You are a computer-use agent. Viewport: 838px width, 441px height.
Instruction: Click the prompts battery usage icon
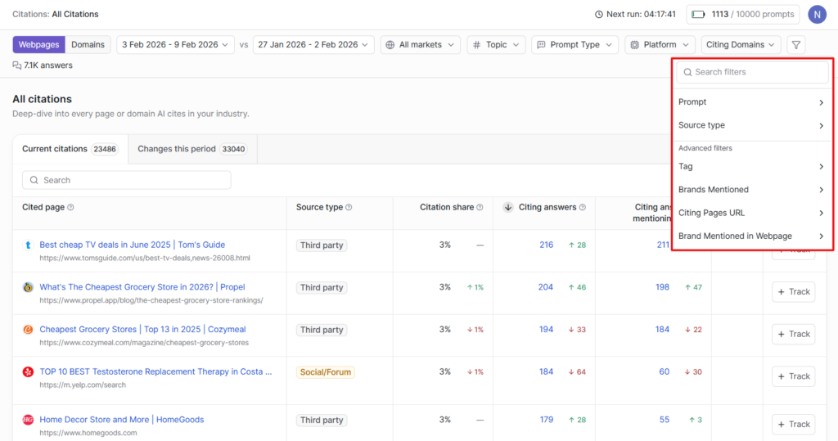(x=698, y=15)
